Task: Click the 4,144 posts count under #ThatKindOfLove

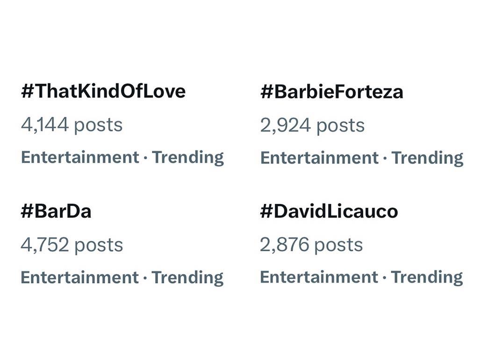Action: 72,124
